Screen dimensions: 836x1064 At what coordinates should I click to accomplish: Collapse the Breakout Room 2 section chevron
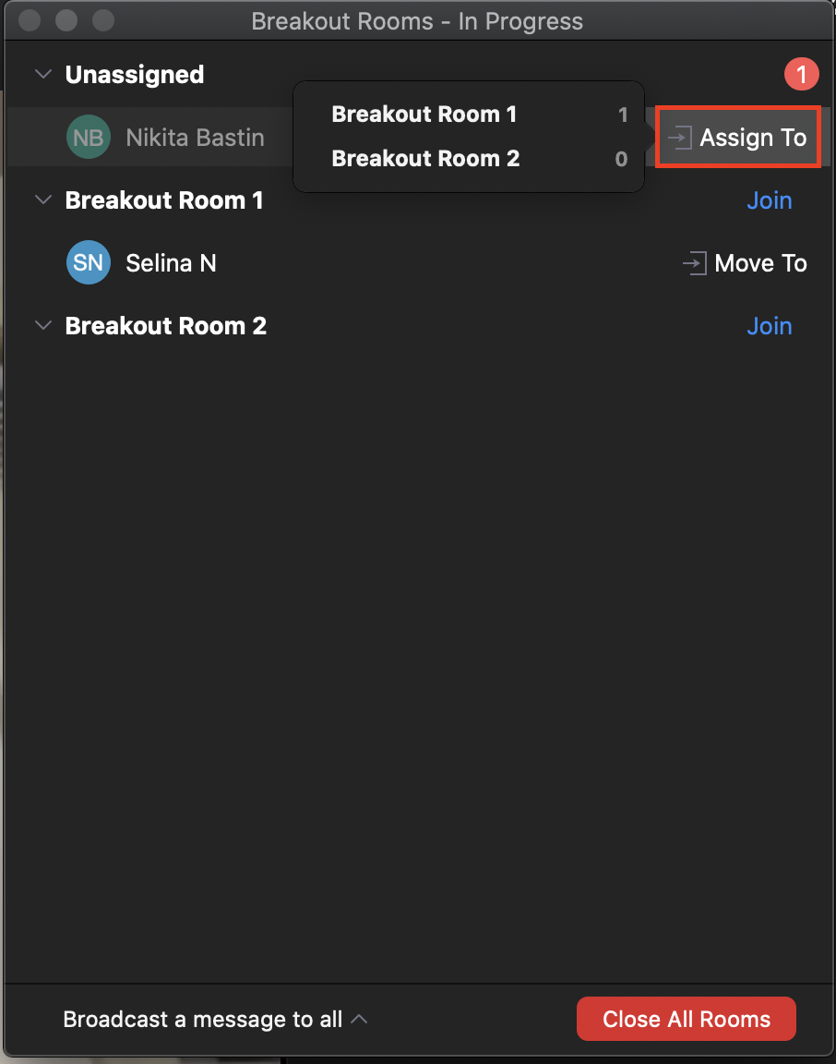tap(43, 325)
